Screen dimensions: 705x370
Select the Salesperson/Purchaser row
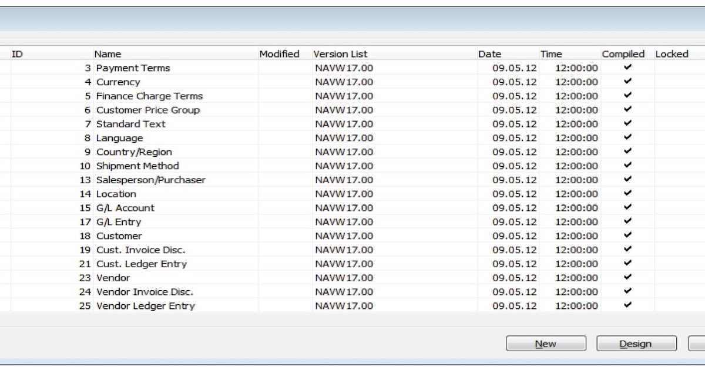150,180
